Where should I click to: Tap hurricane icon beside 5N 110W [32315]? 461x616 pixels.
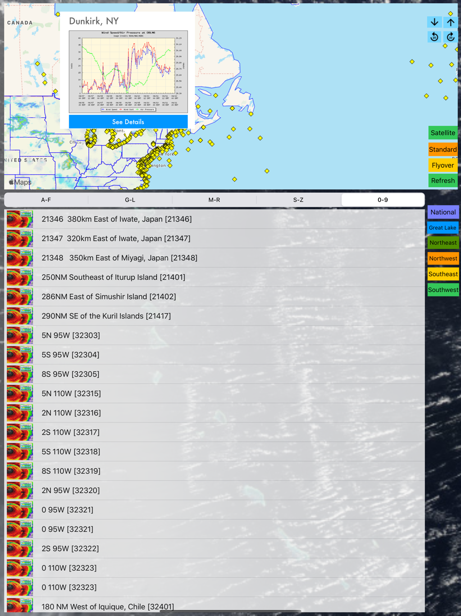(20, 394)
